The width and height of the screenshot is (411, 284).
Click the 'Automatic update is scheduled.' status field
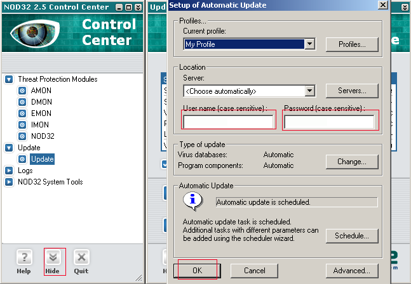(x=297, y=202)
